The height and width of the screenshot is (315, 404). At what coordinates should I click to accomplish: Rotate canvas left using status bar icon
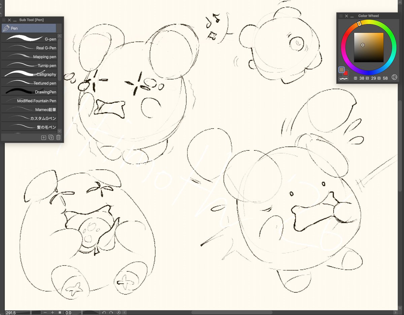(104, 313)
